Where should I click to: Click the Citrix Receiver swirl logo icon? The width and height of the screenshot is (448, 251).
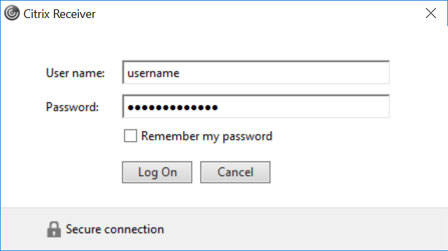(12, 13)
